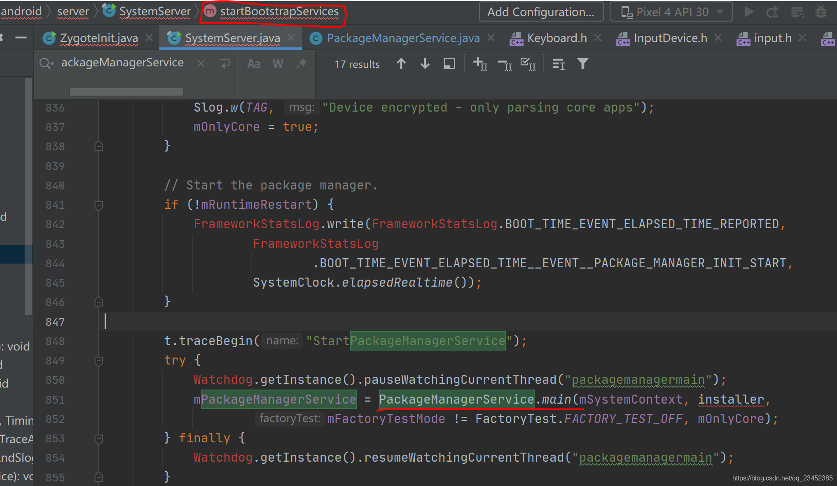837x486 pixels.
Task: Click line number 847 in the gutter
Action: [x=55, y=322]
